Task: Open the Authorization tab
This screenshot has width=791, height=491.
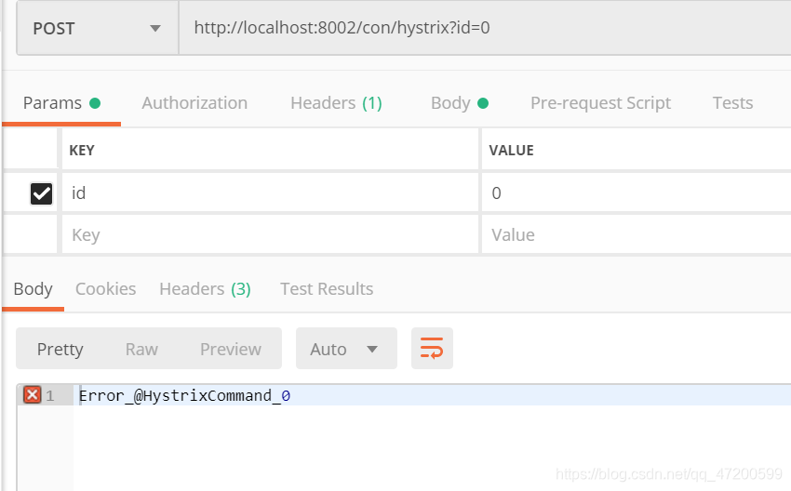Action: [194, 103]
